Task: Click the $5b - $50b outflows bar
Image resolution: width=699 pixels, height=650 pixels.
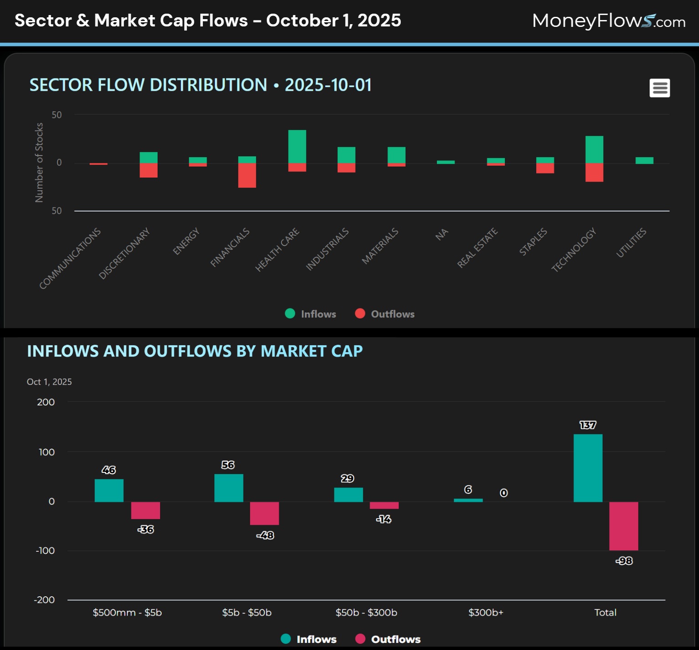Action: [264, 513]
